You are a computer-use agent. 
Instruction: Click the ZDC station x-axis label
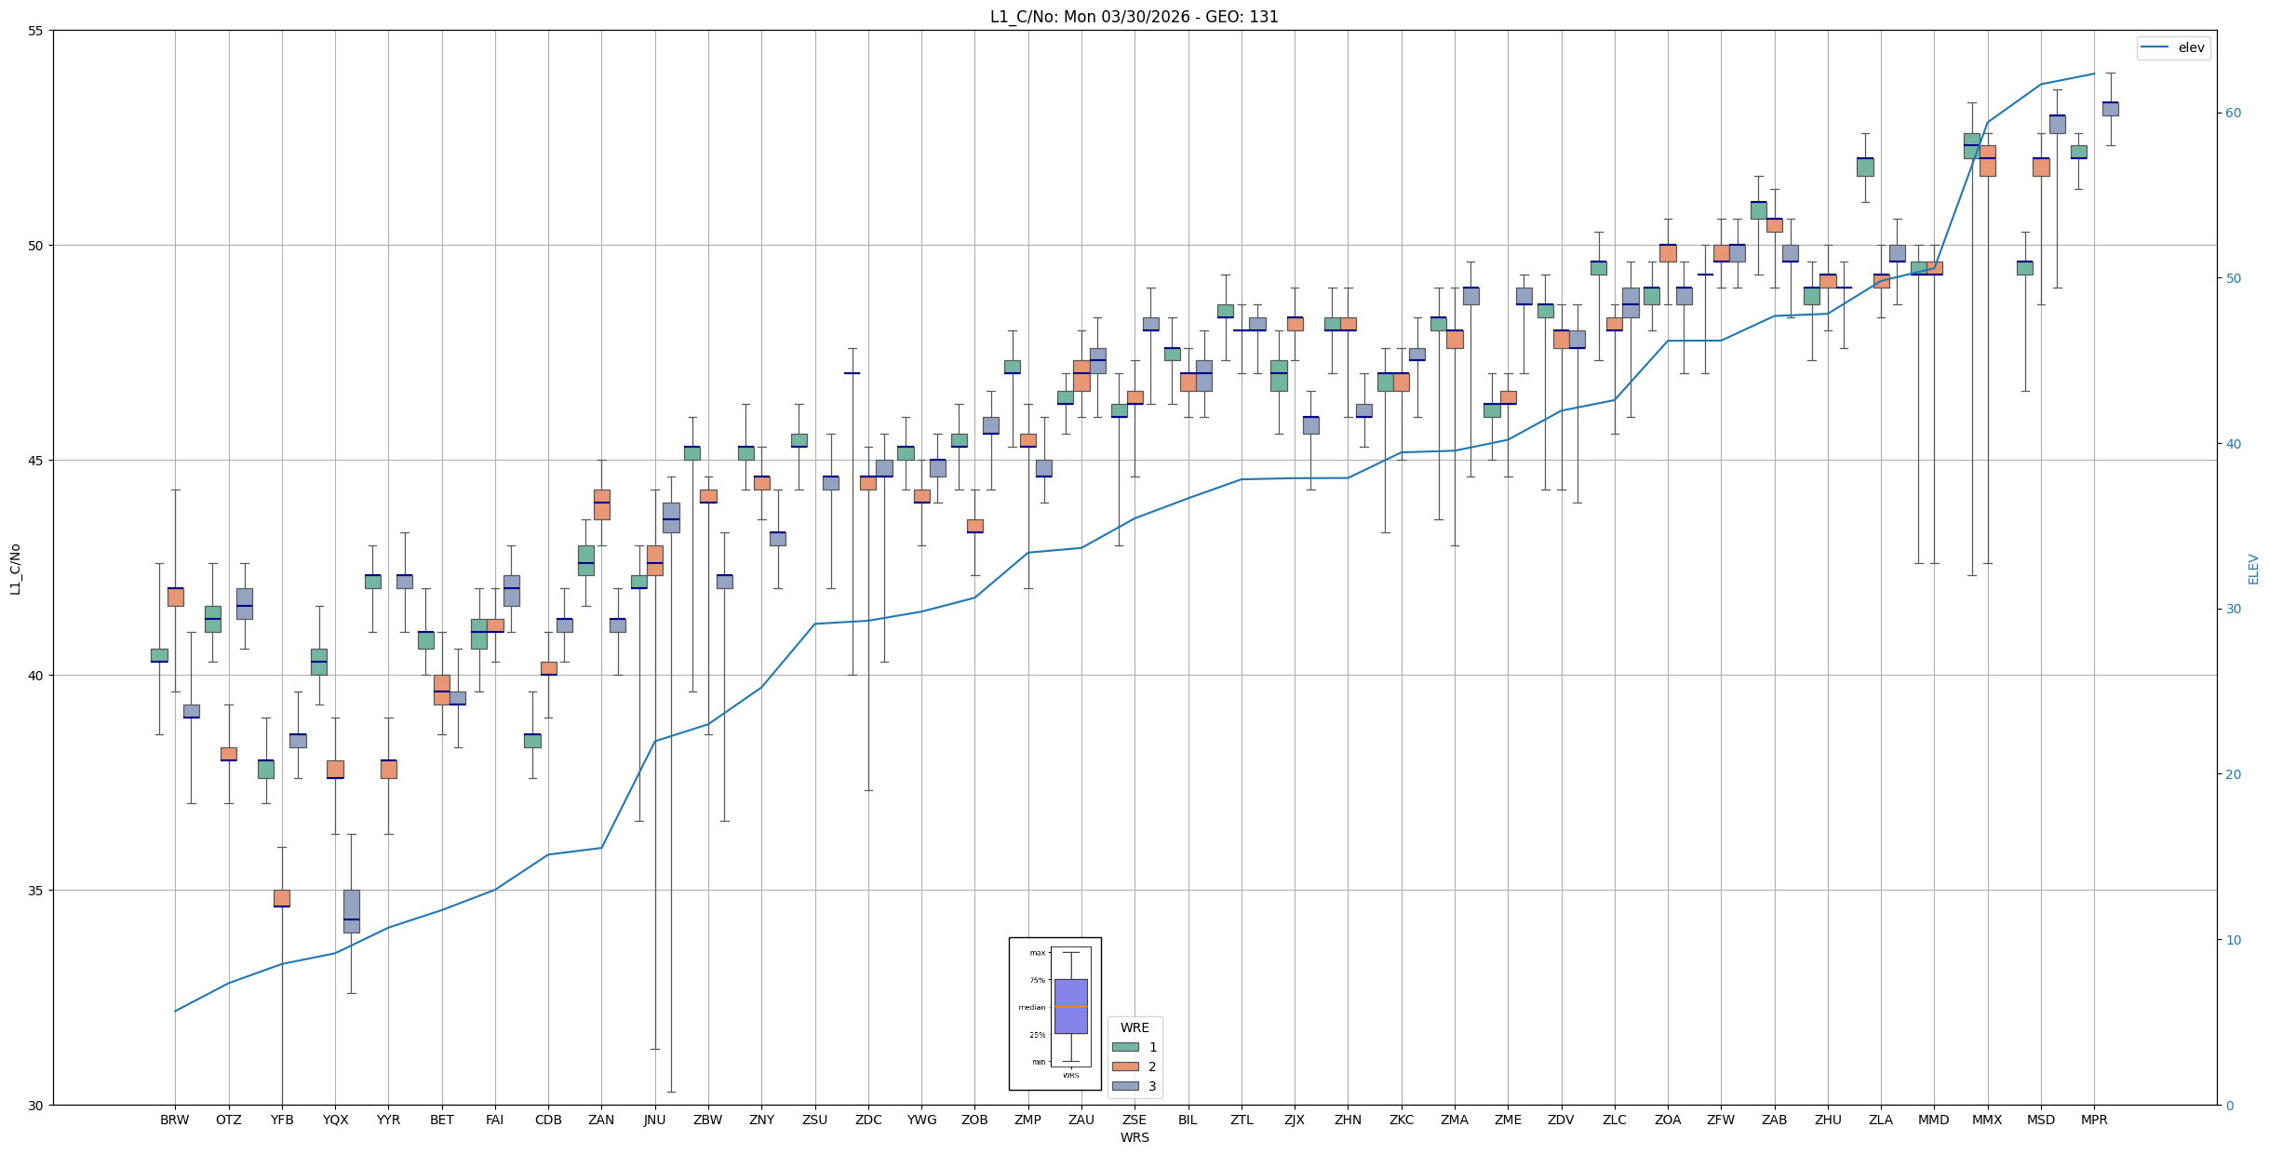click(x=868, y=1120)
